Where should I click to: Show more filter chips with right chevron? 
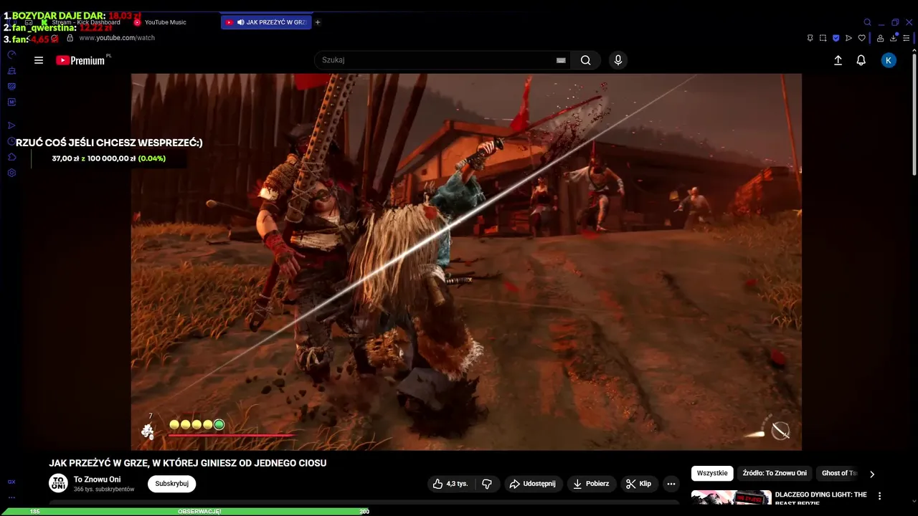(x=872, y=474)
